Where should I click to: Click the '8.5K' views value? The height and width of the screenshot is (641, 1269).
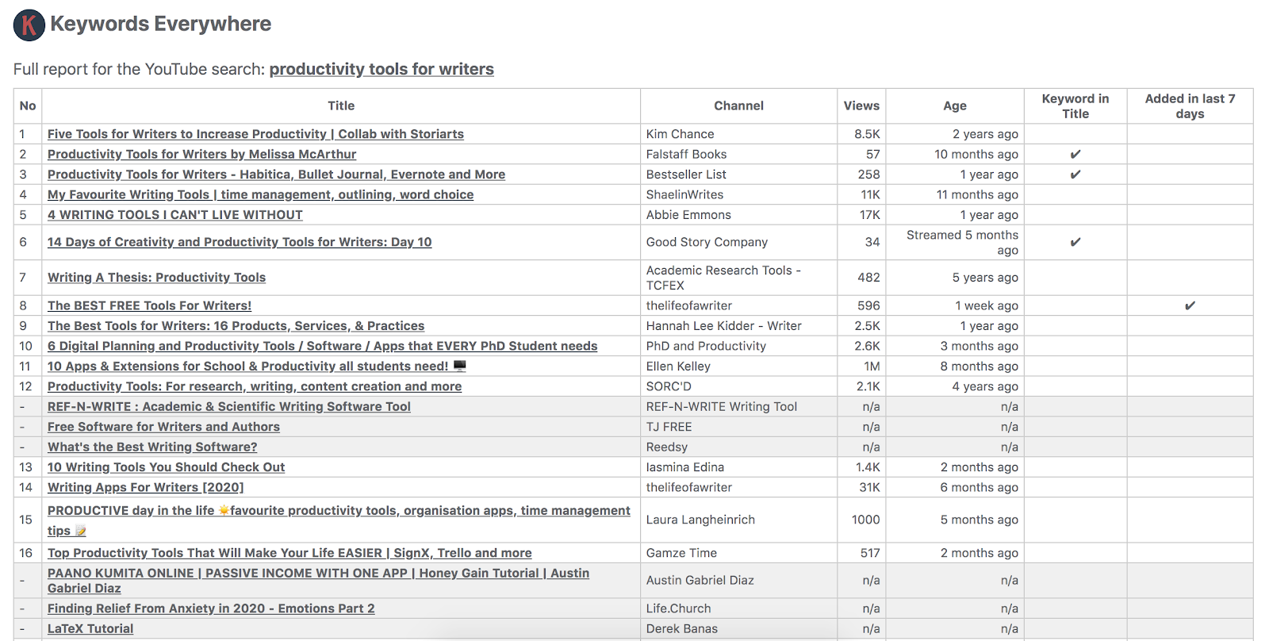(867, 134)
